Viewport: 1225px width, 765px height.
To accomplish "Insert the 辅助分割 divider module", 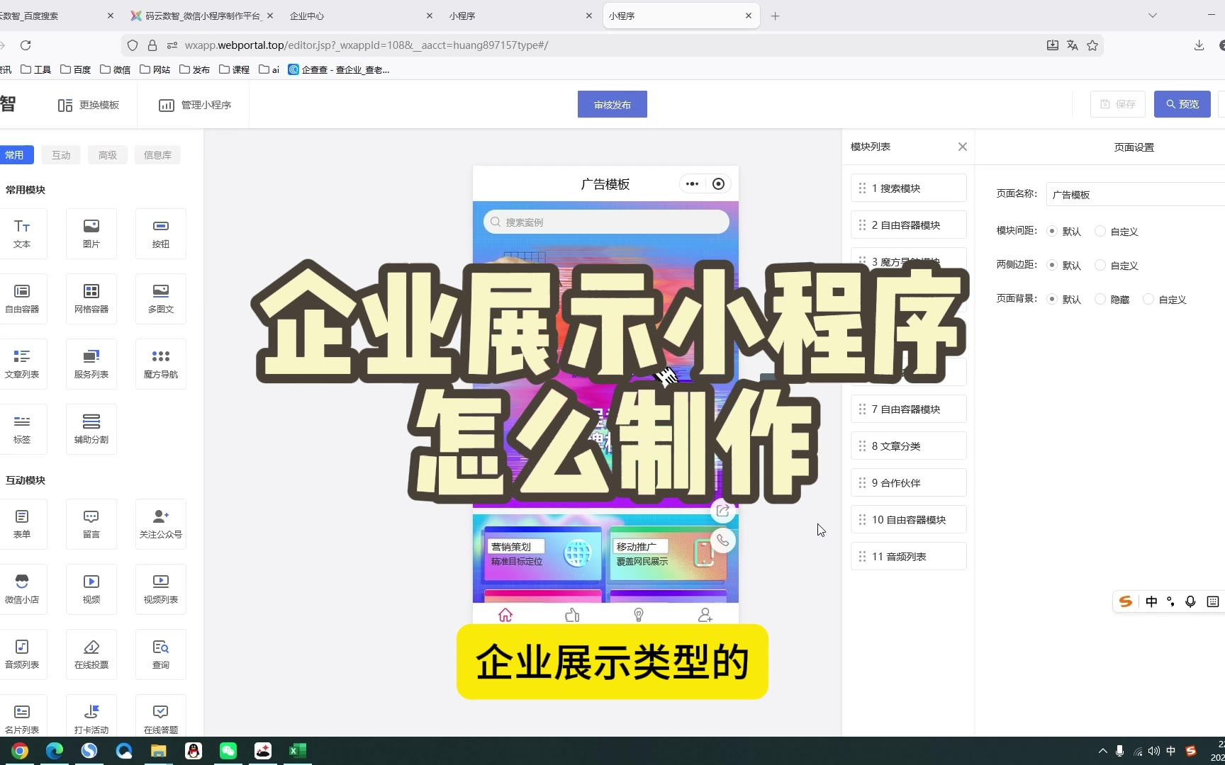I will coord(91,429).
